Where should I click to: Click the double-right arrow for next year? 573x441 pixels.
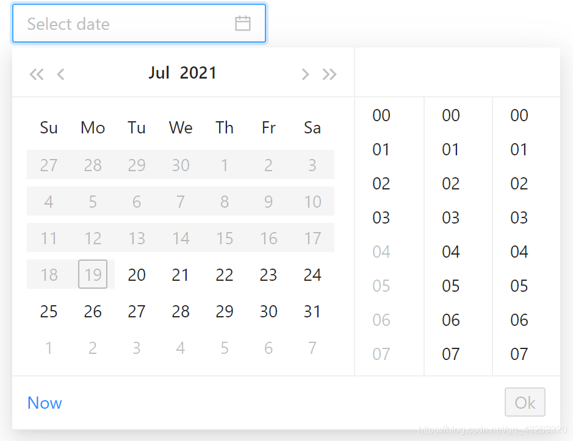coord(330,74)
